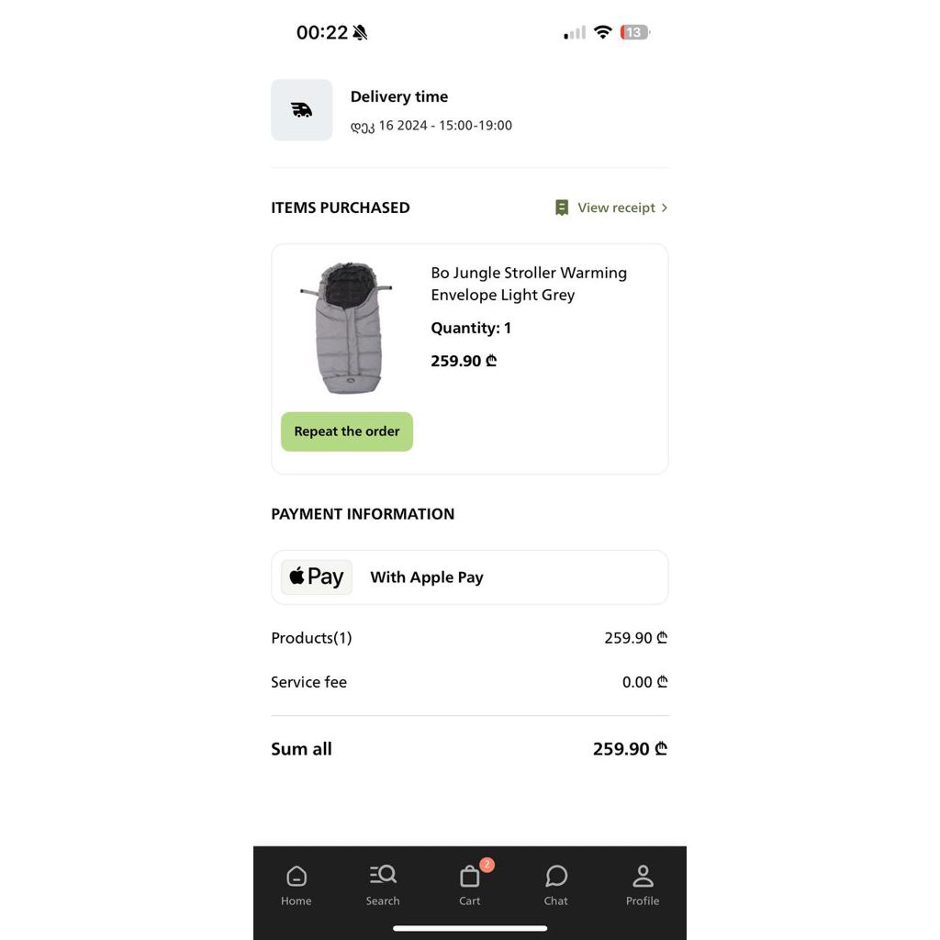The height and width of the screenshot is (940, 940).
Task: Tap the Delivery time date text
Action: click(431, 126)
